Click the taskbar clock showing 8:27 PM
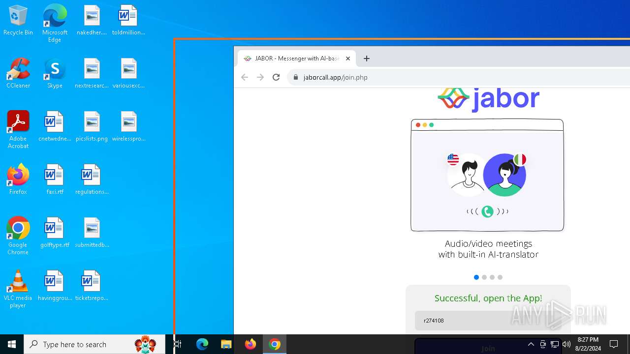The height and width of the screenshot is (354, 630). [588, 344]
